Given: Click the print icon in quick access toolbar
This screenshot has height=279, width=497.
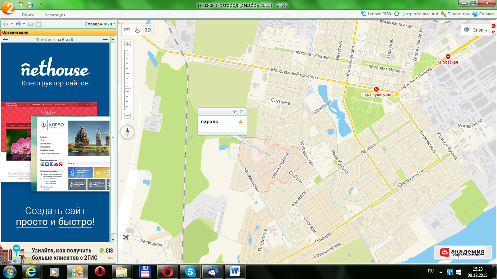Looking at the screenshot, I should pyautogui.click(x=30, y=5).
